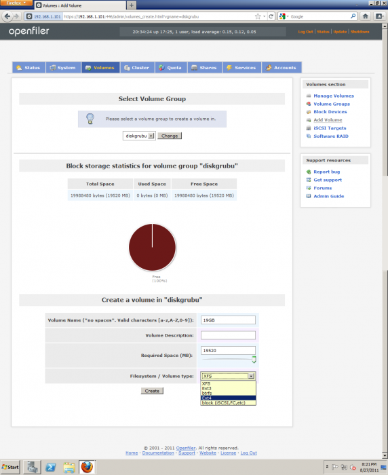The image size is (388, 475).
Task: Open a new tab with plus button
Action: (x=132, y=5)
